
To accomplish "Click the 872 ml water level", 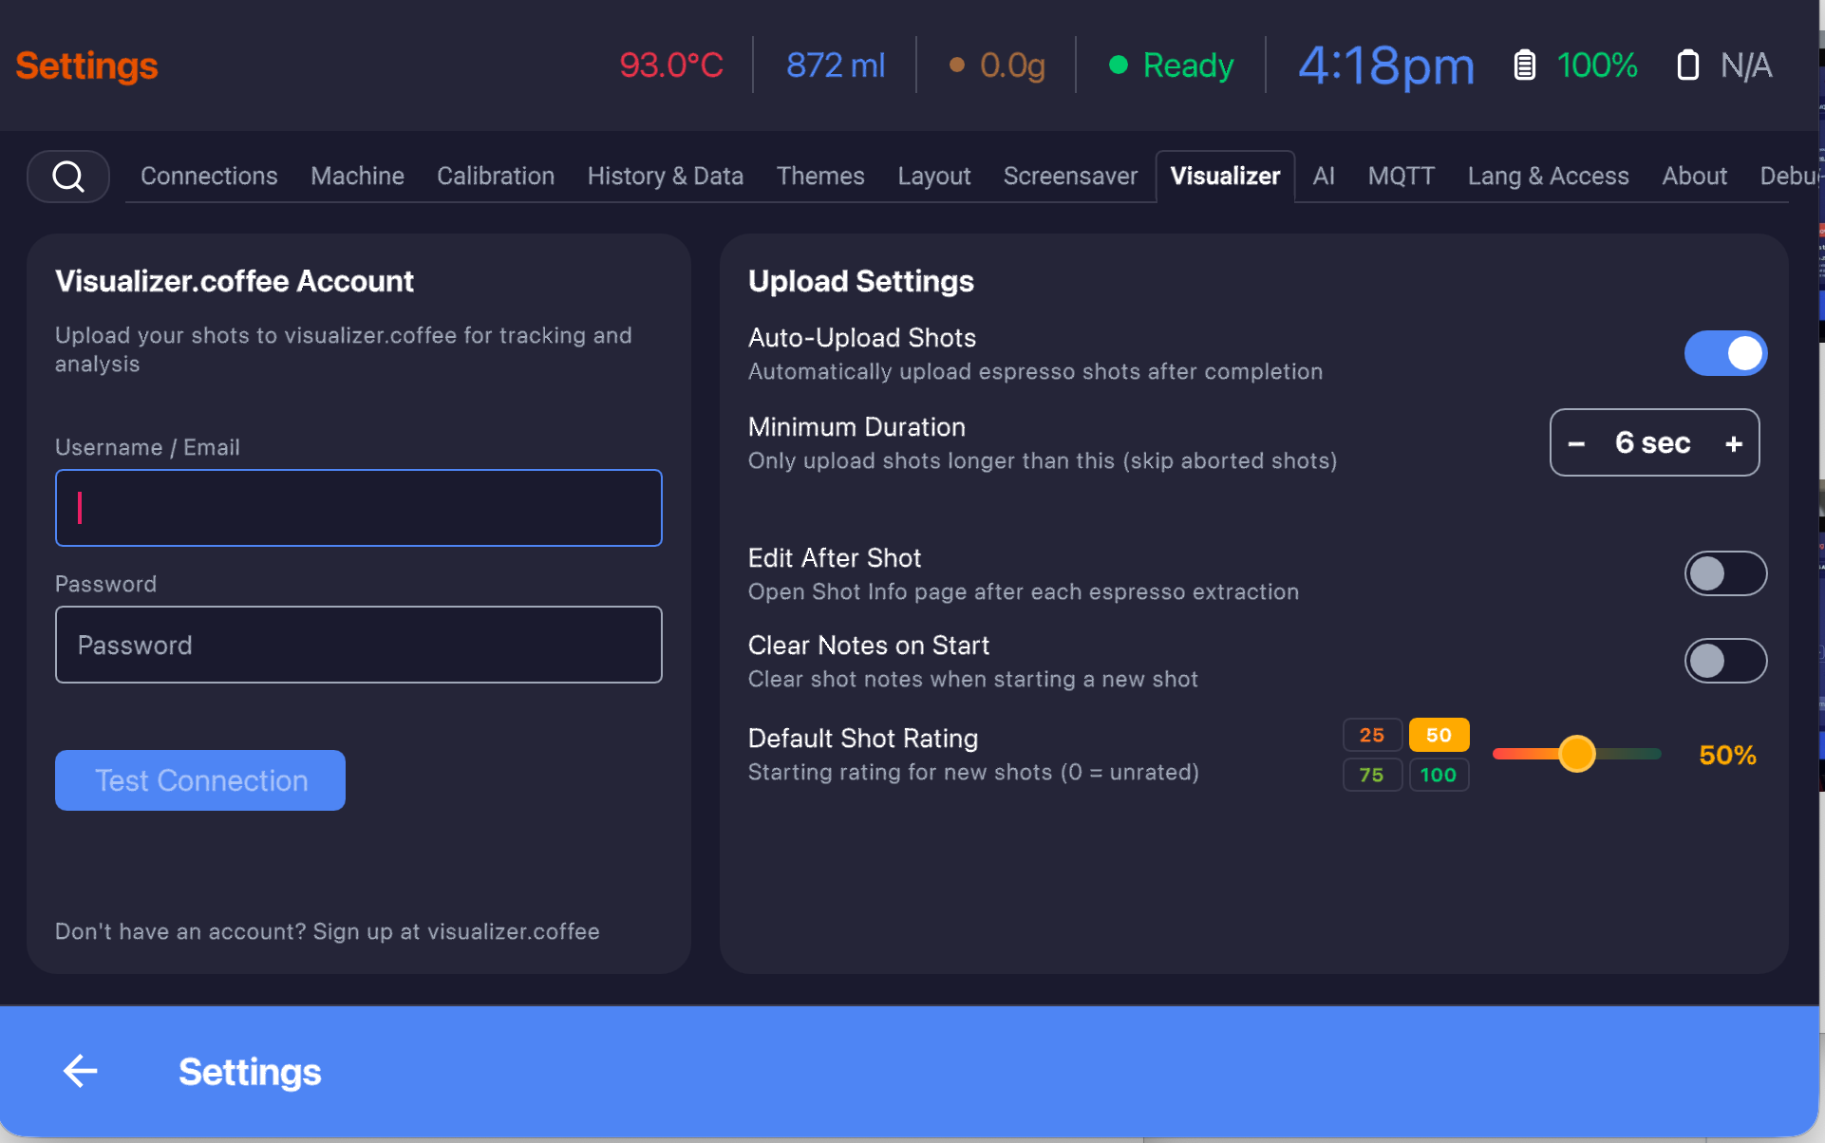I will pyautogui.click(x=836, y=66).
